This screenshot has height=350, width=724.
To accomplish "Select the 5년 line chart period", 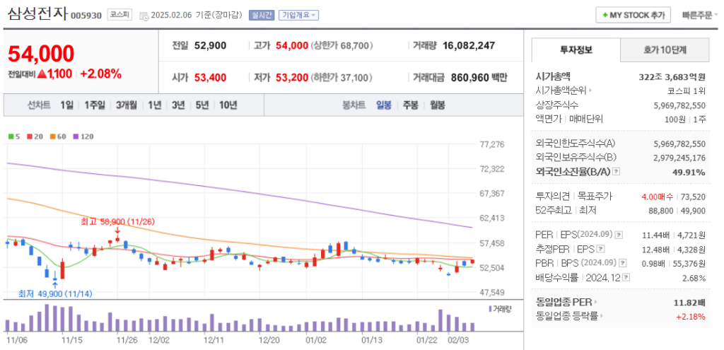I will click(x=202, y=105).
